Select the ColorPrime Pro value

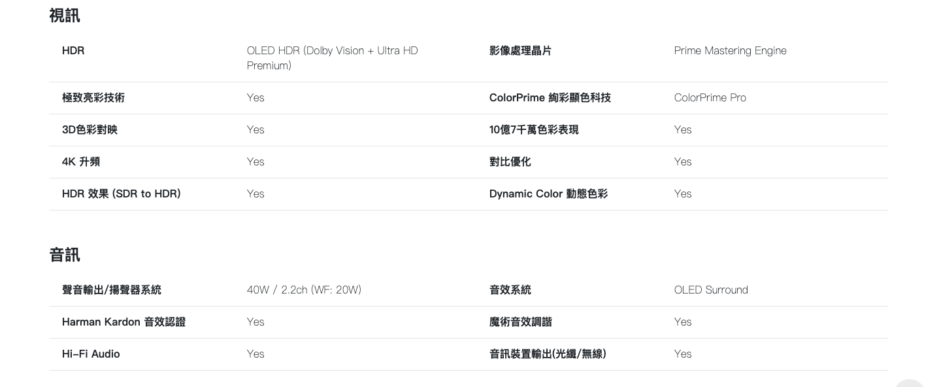point(710,97)
